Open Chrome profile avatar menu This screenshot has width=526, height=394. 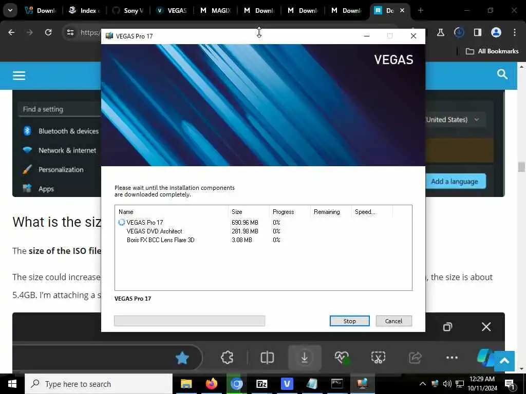pyautogui.click(x=496, y=32)
